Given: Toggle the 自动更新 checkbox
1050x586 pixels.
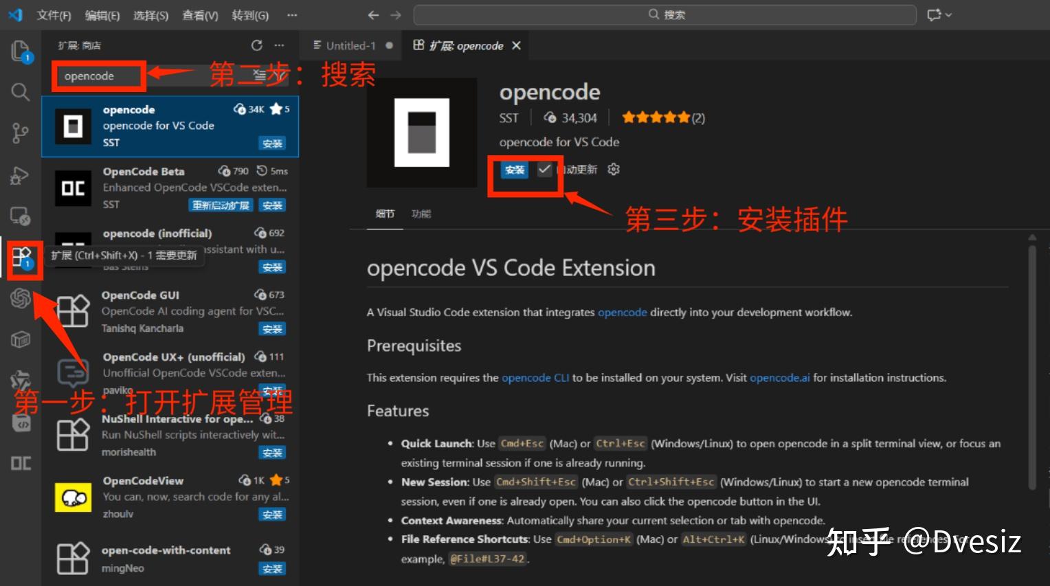Looking at the screenshot, I should tap(544, 169).
